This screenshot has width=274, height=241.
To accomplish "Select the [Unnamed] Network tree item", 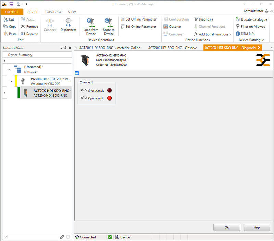I will (x=42, y=69).
